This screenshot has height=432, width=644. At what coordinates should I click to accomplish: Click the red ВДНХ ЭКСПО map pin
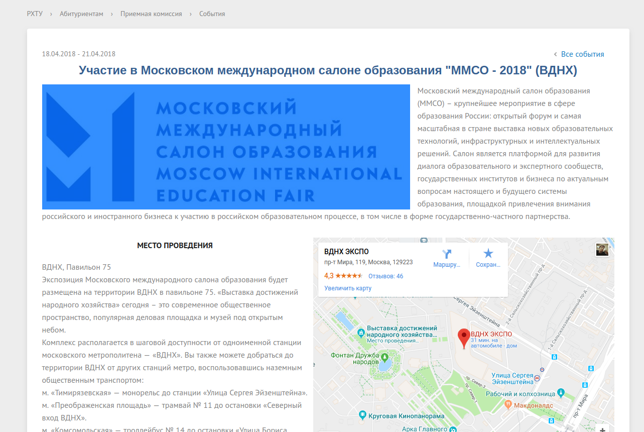pyautogui.click(x=464, y=339)
